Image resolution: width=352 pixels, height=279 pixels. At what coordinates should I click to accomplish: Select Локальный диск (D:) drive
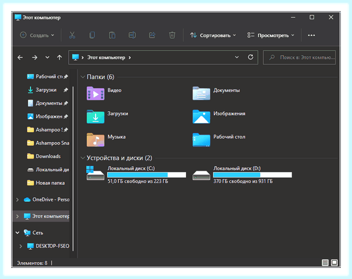(242, 175)
